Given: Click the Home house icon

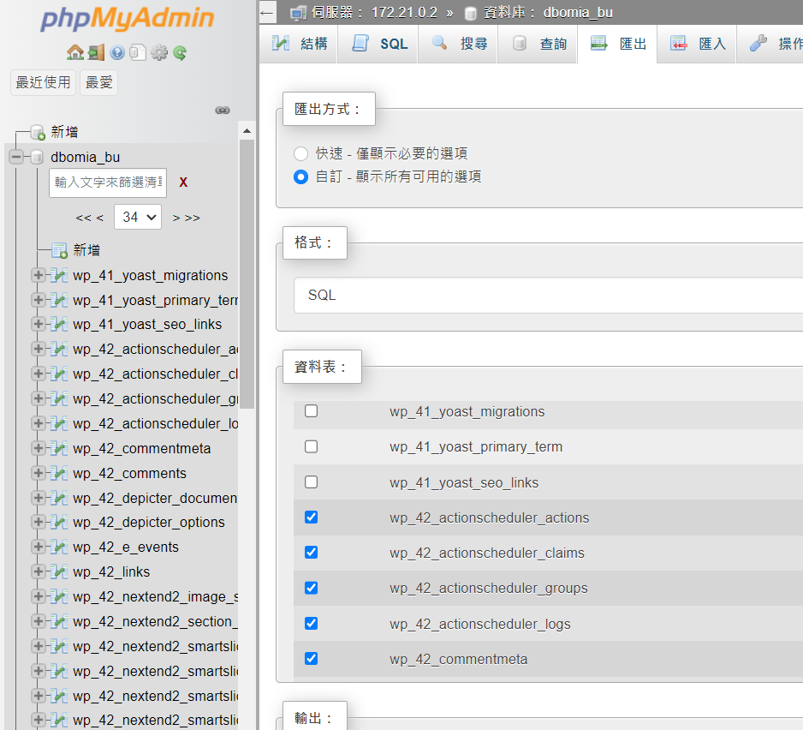Looking at the screenshot, I should point(75,53).
